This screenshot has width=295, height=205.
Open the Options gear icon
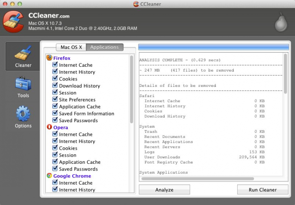tap(23, 117)
